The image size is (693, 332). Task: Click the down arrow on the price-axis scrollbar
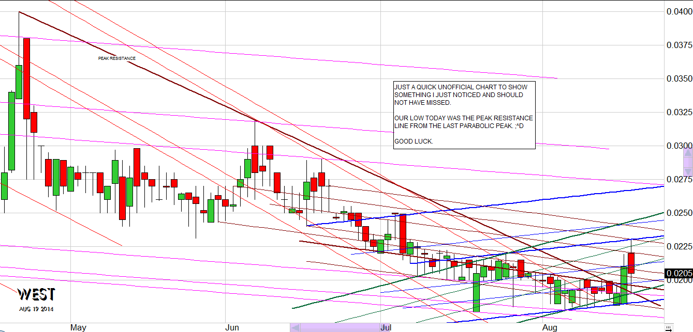tap(687, 172)
